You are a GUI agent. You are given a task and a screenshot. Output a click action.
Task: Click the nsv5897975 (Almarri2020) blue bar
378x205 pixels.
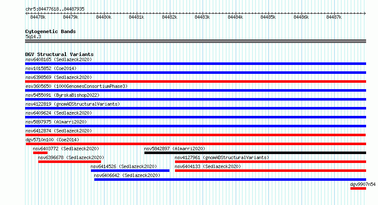(x=195, y=126)
